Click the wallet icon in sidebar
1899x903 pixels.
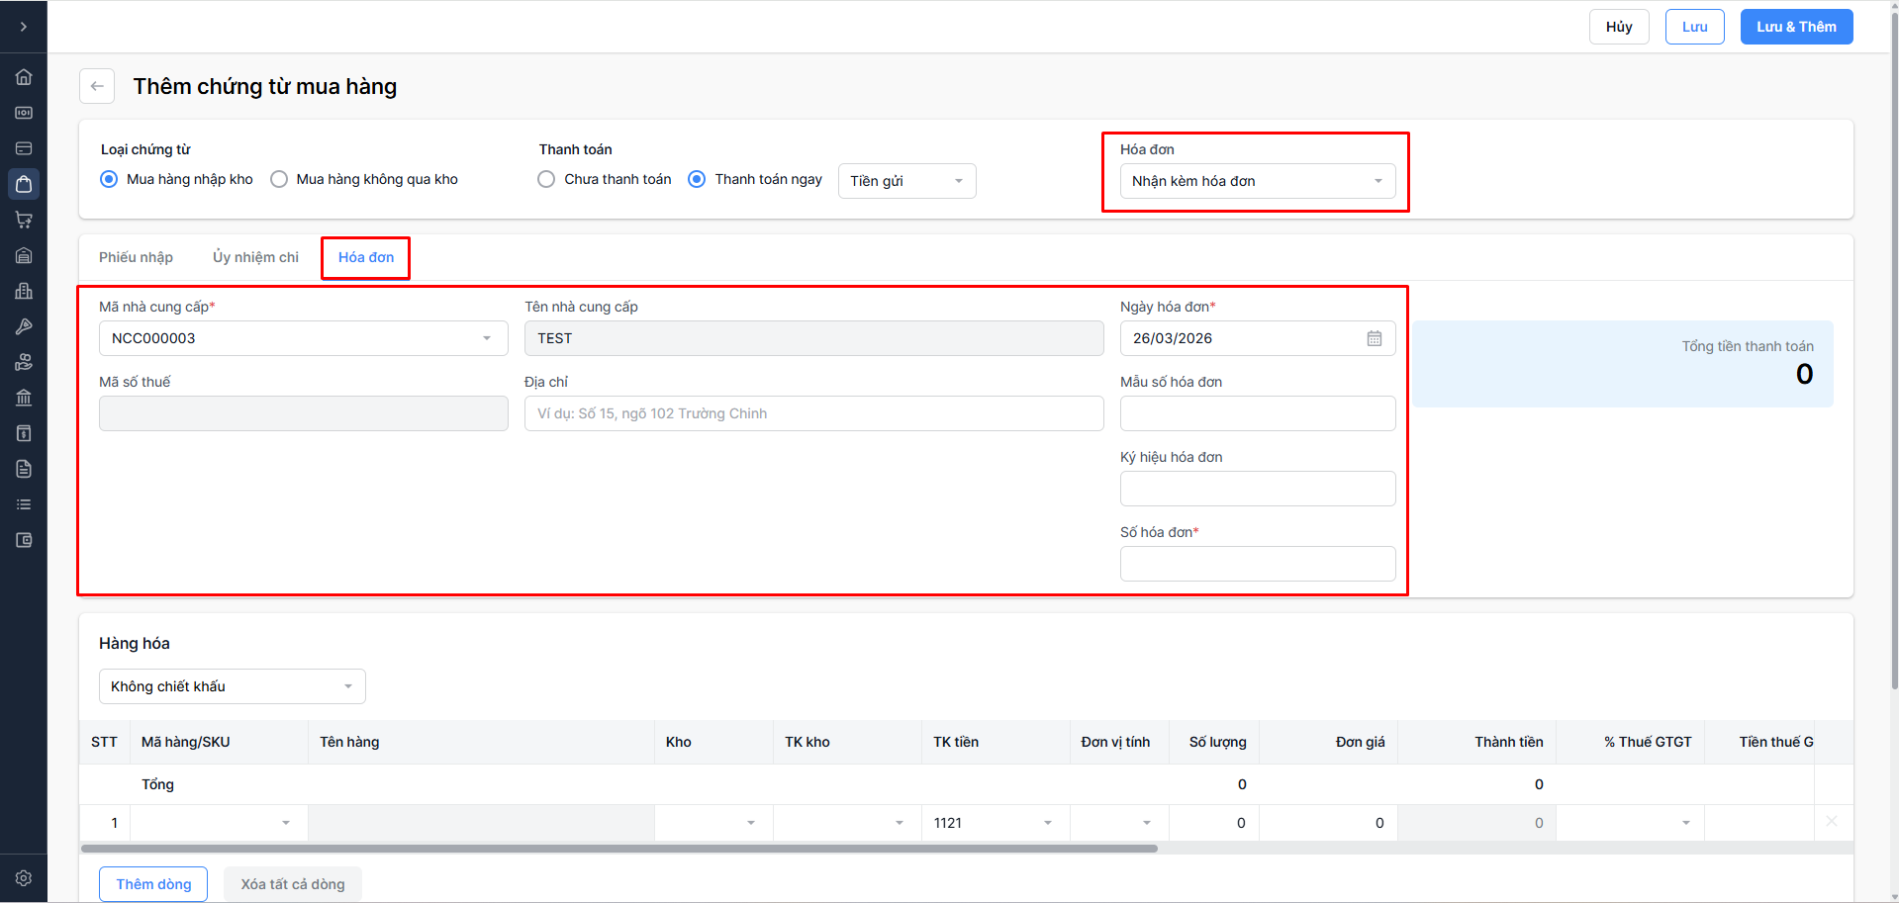24,540
